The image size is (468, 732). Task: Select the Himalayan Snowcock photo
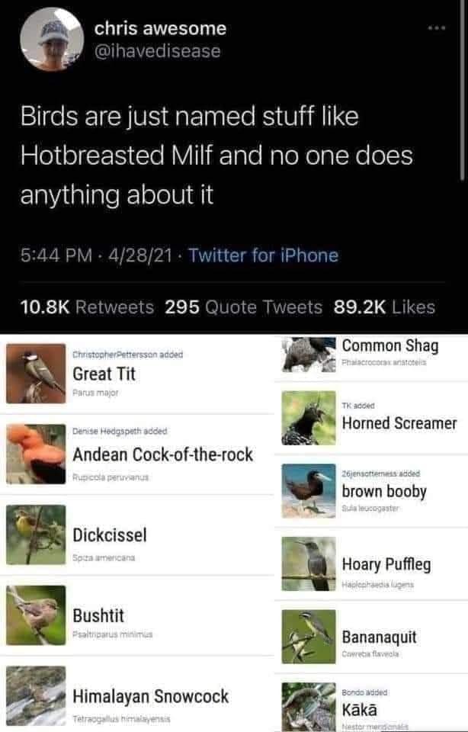pyautogui.click(x=35, y=695)
